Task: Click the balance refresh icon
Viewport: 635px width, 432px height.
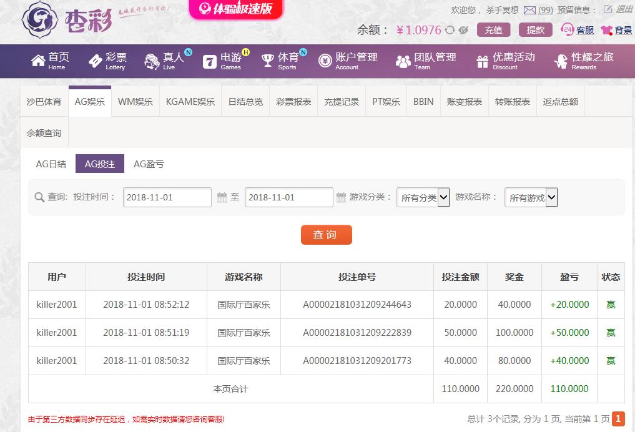Action: coord(450,30)
